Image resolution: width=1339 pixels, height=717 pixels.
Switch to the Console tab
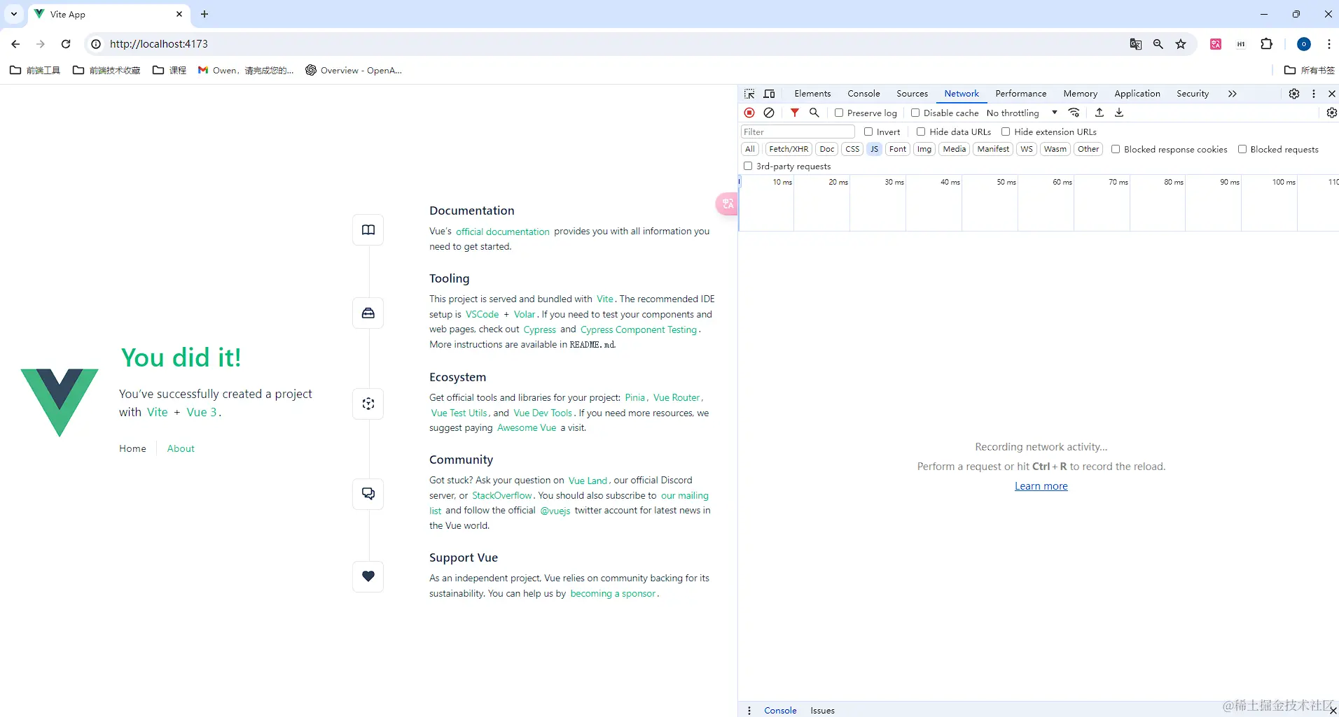[x=863, y=94]
